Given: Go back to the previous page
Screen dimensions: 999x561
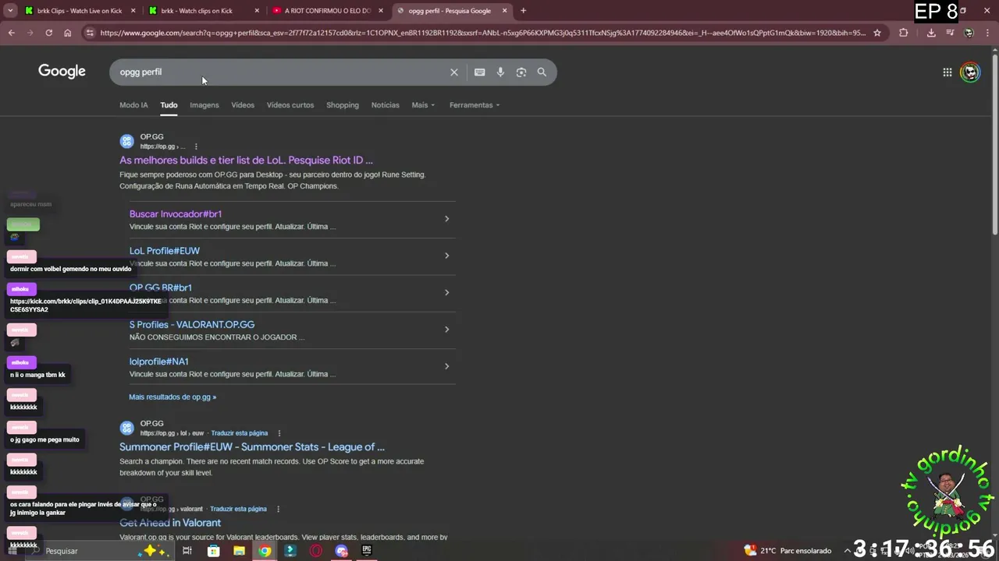Looking at the screenshot, I should click(11, 33).
